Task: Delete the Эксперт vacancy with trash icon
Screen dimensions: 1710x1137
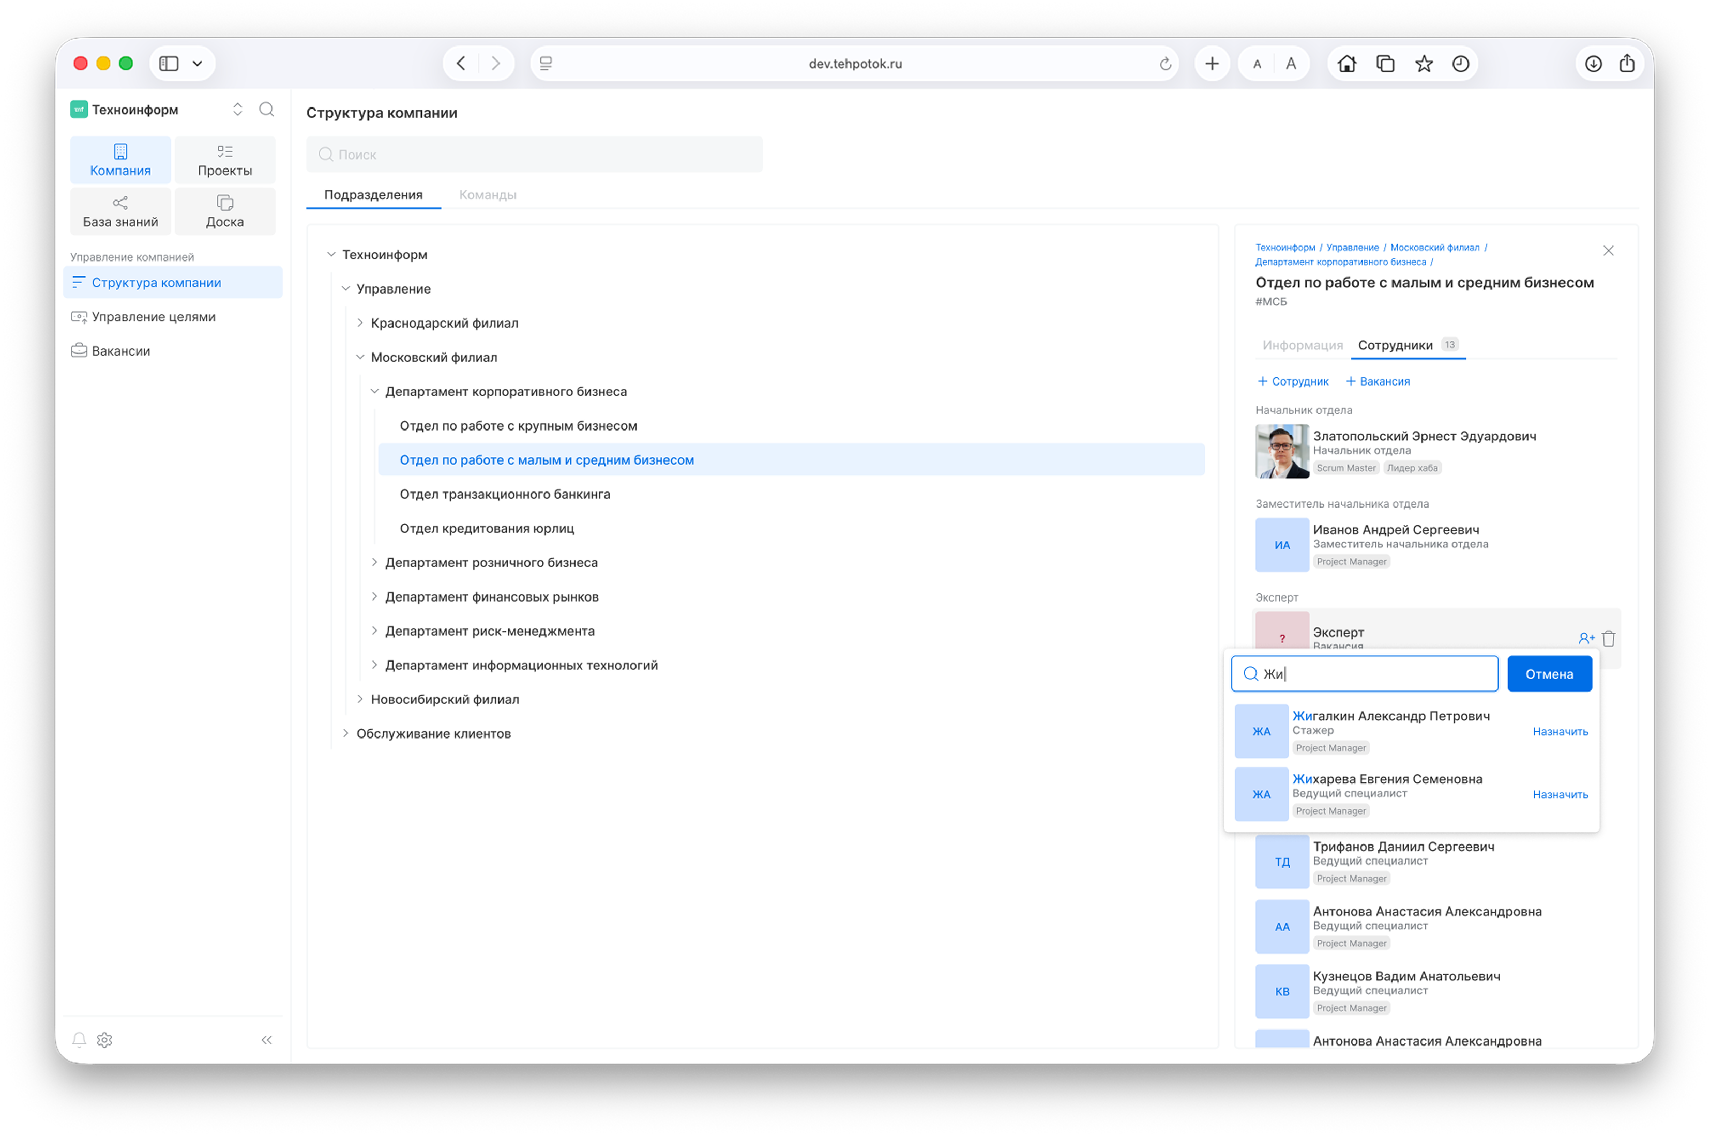Action: (1609, 638)
